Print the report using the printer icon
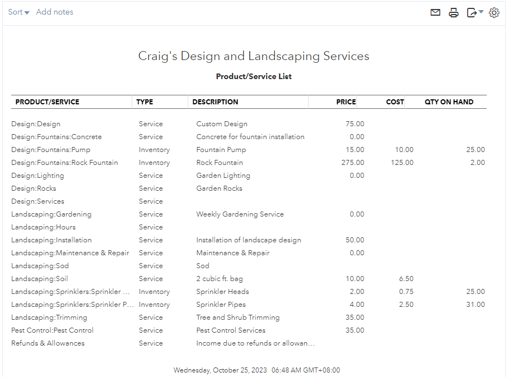The height and width of the screenshot is (377, 508). pos(454,12)
